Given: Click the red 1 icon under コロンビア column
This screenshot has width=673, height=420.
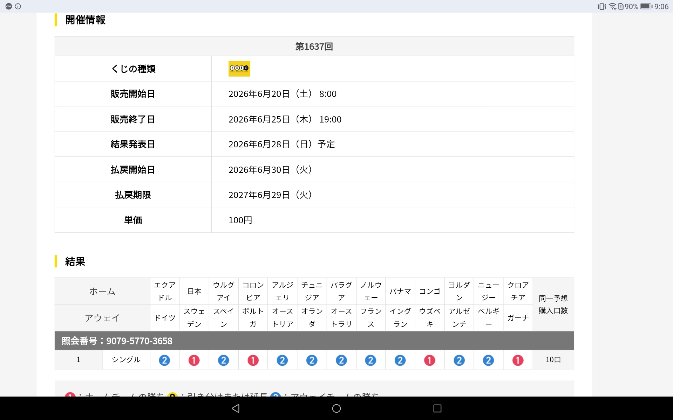Looking at the screenshot, I should point(253,360).
